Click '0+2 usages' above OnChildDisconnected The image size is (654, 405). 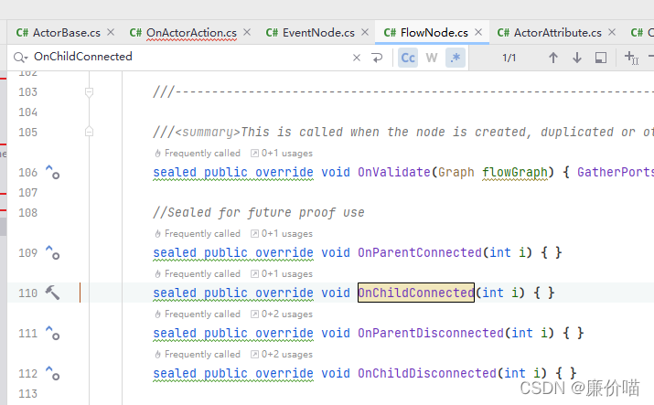282,355
